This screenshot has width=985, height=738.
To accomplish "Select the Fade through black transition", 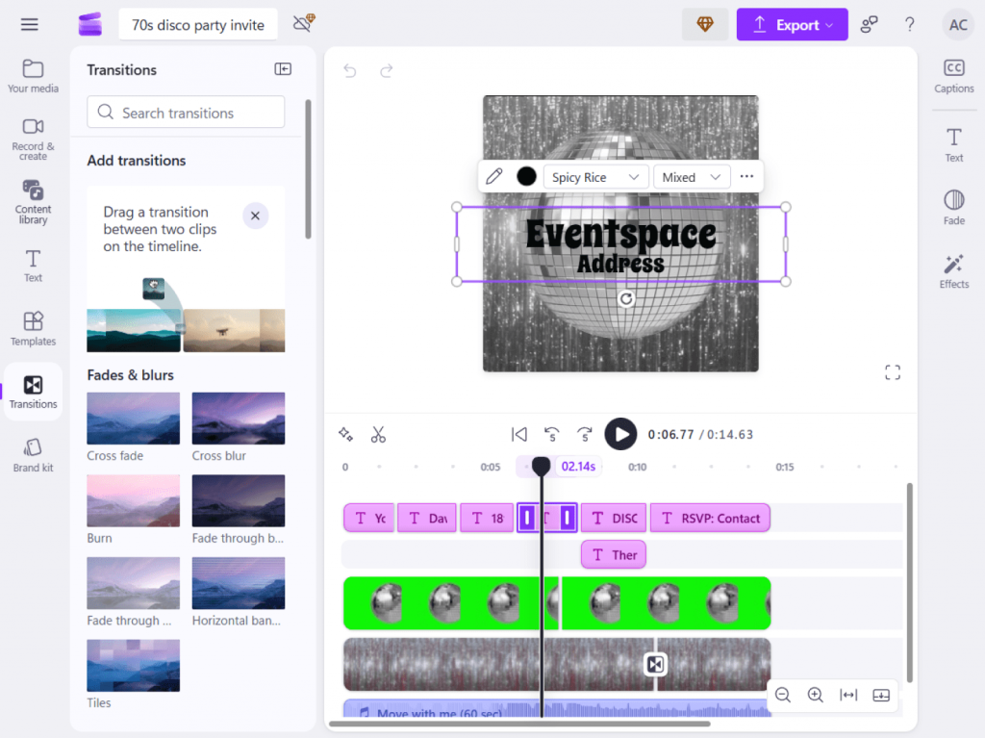I will tap(239, 500).
